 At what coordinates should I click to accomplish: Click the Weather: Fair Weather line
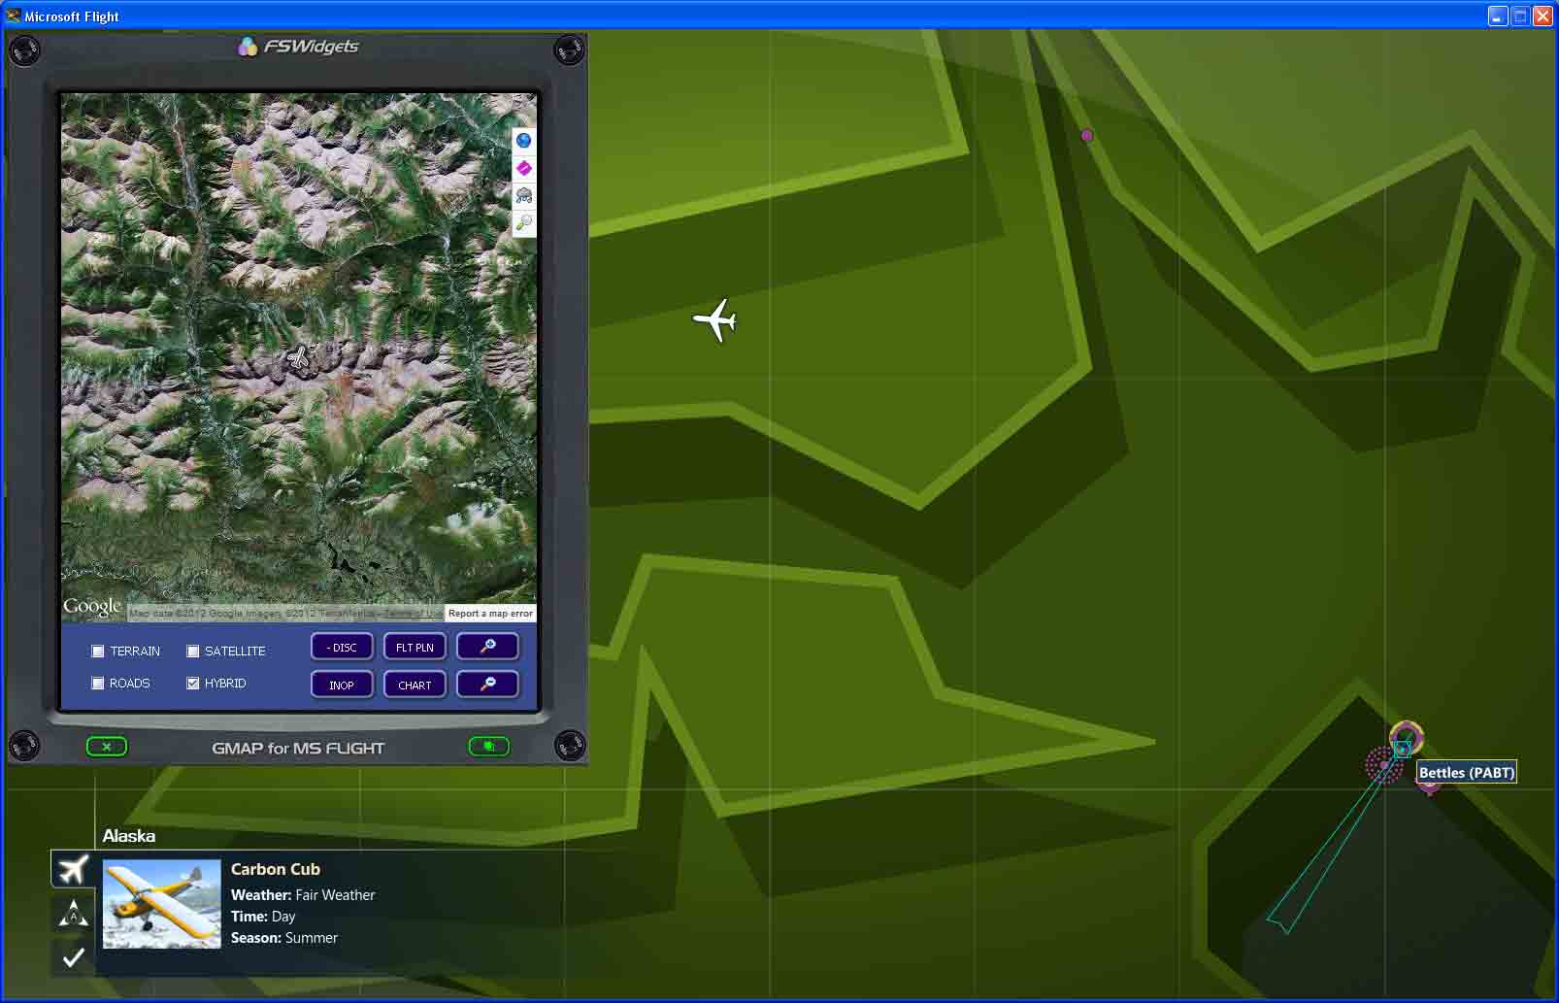303,895
